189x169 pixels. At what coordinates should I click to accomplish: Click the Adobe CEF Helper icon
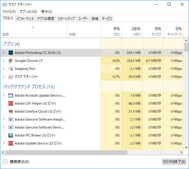coord(11,103)
